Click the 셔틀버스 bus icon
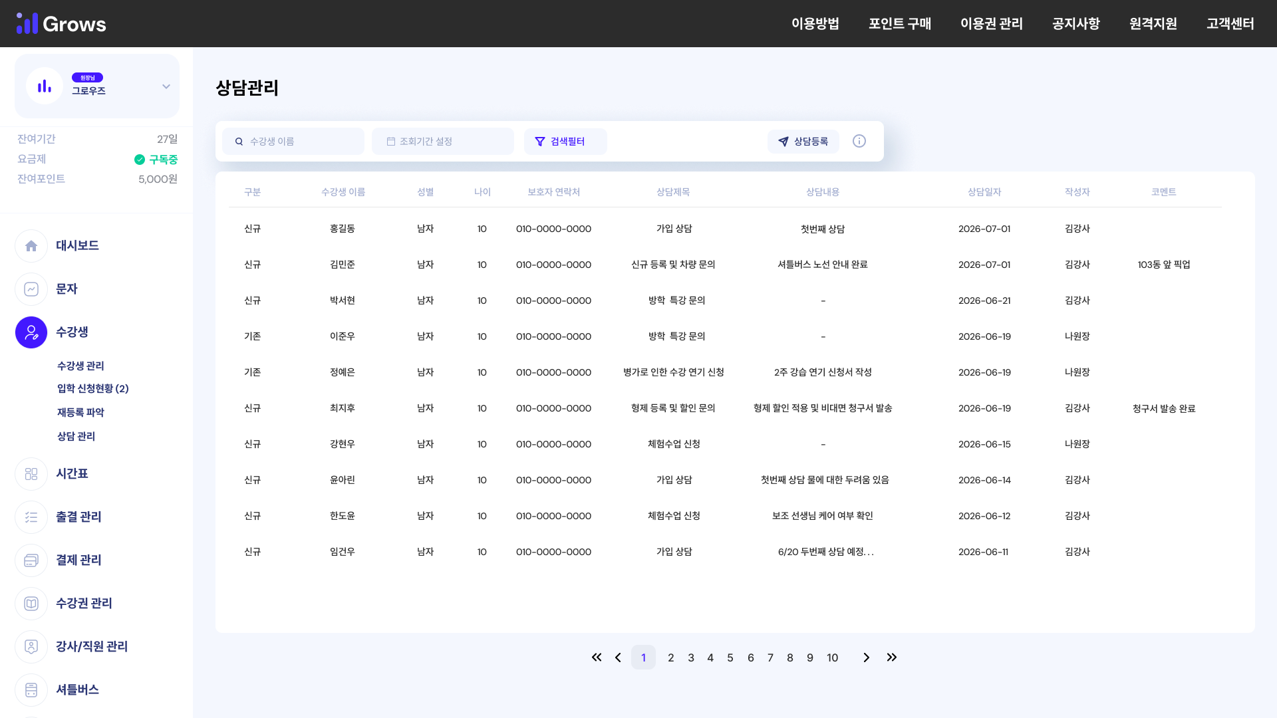The height and width of the screenshot is (718, 1277). [x=31, y=690]
